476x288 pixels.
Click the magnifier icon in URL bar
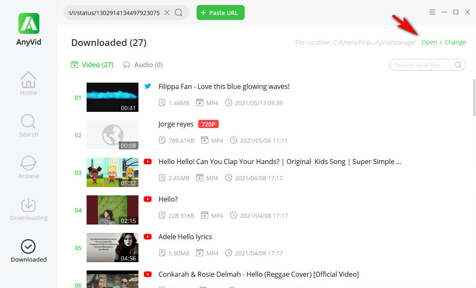[179, 13]
